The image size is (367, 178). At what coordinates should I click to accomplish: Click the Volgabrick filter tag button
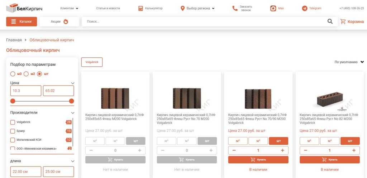coord(92,62)
